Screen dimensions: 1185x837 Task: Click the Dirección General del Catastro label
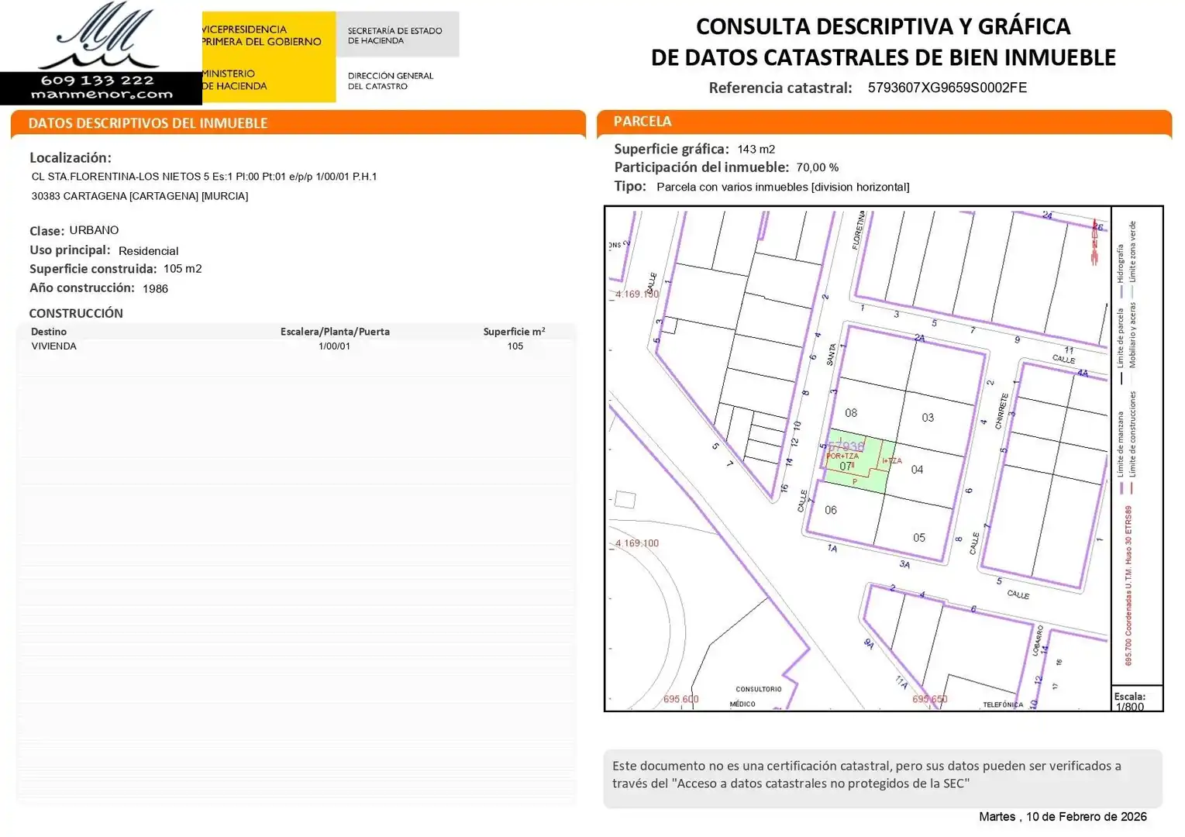[x=391, y=81]
